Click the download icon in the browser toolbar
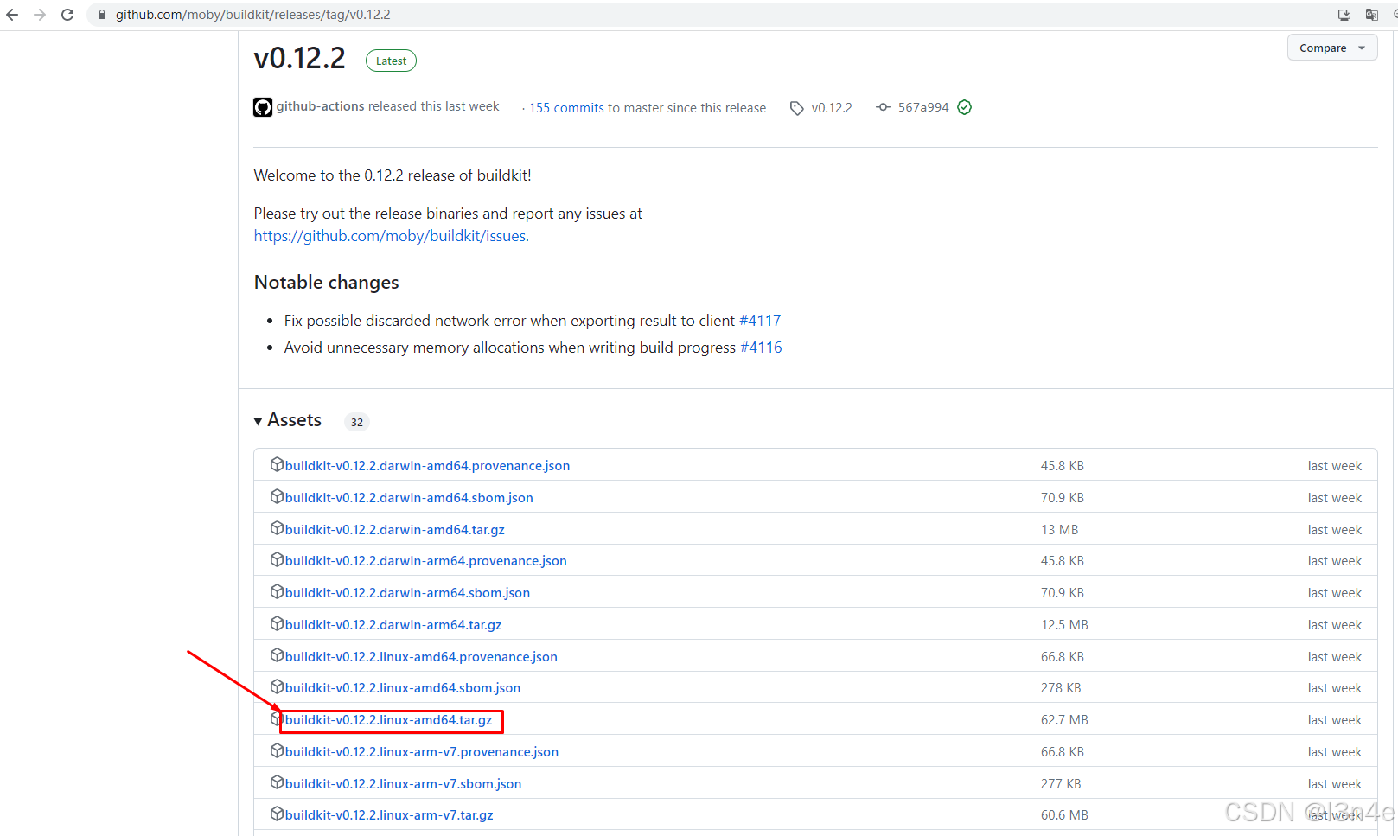The width and height of the screenshot is (1398, 836). (1343, 14)
